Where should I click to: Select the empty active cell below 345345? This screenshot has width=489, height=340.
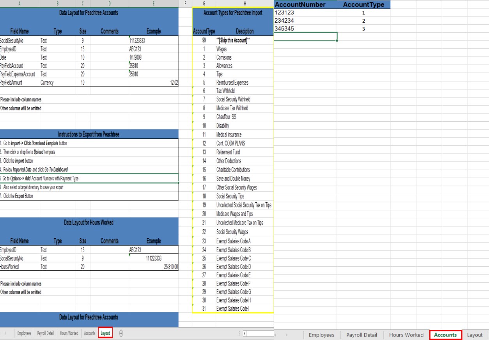(305, 37)
